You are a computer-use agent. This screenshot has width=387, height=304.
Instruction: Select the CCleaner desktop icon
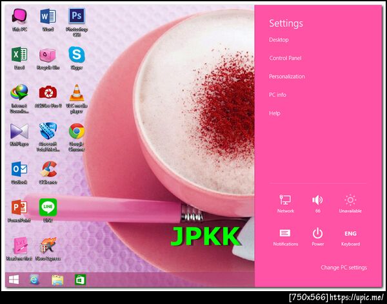pyautogui.click(x=48, y=173)
